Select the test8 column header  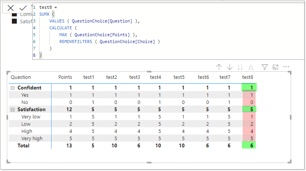coord(248,77)
